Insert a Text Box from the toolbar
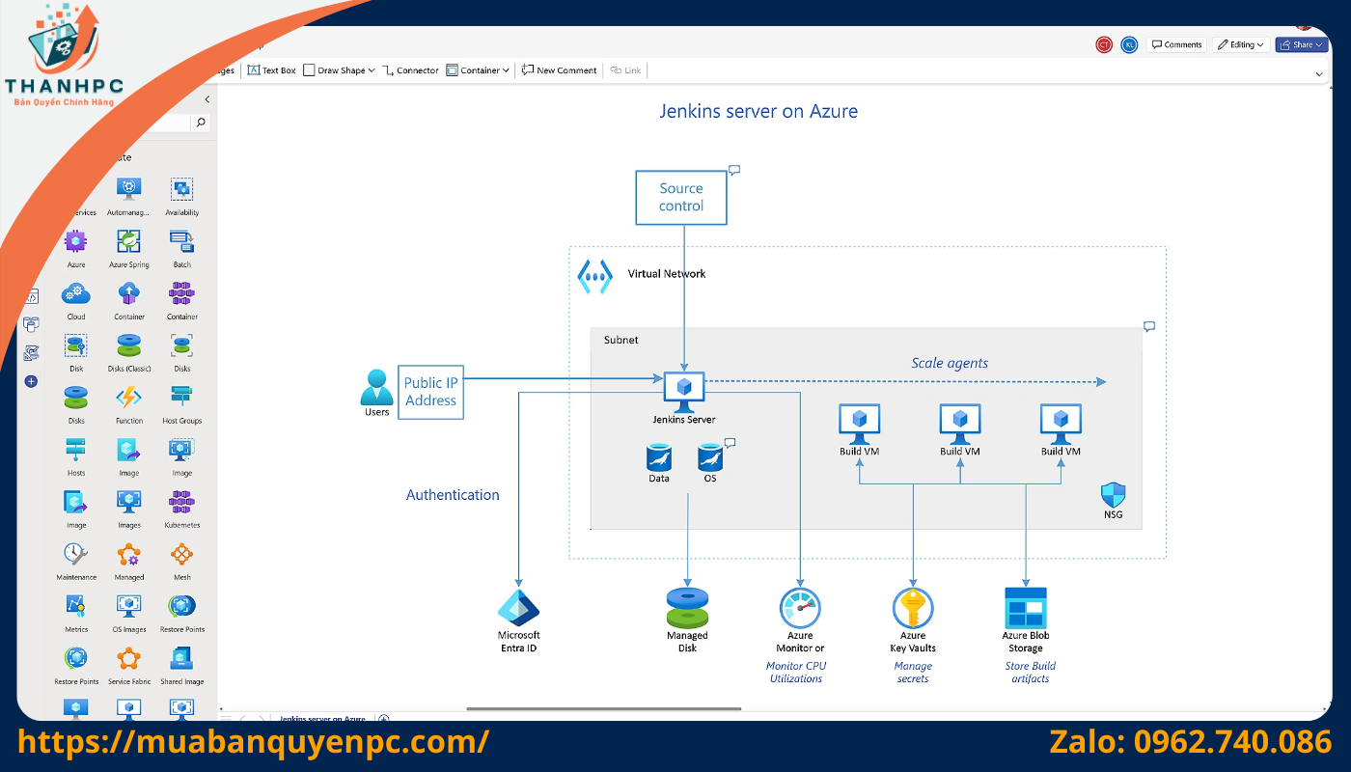This screenshot has height=772, width=1351. pyautogui.click(x=272, y=70)
